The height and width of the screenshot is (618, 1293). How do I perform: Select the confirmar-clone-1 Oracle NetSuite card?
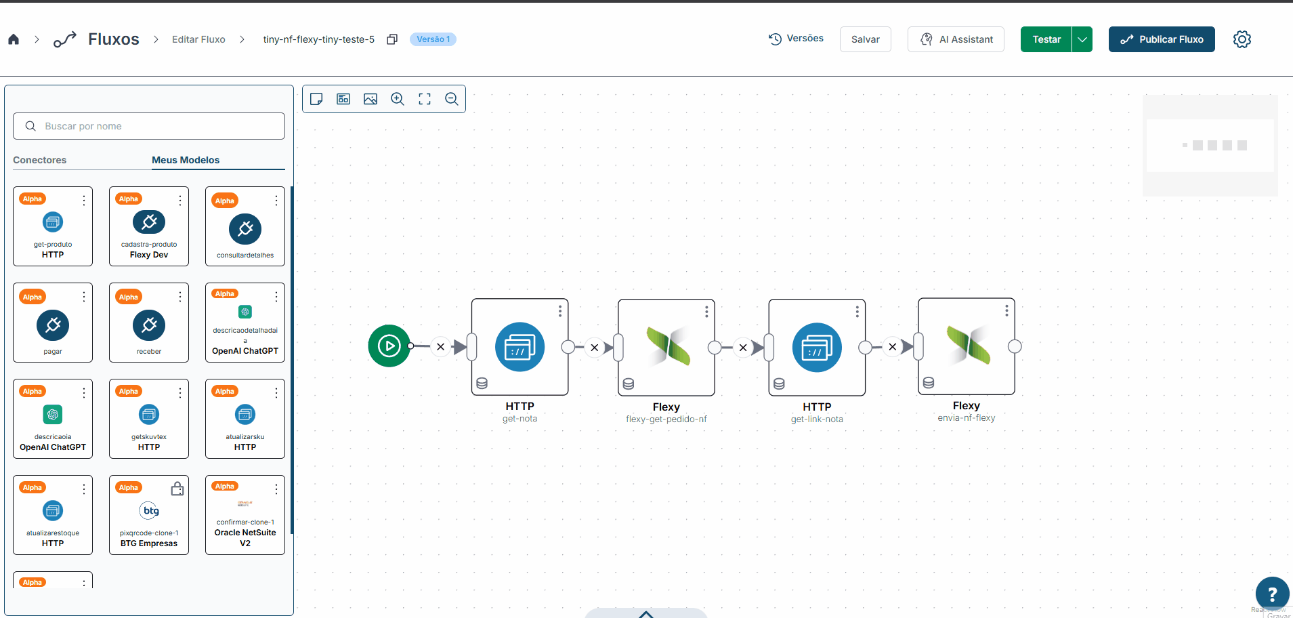pyautogui.click(x=245, y=515)
